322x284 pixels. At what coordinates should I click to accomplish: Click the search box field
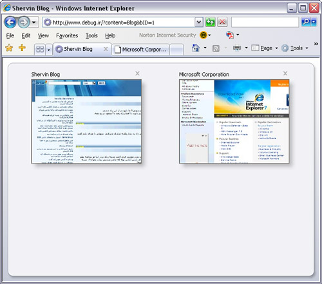pos(265,22)
